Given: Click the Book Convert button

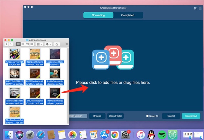Looking at the screenshot, I should tap(78, 116).
